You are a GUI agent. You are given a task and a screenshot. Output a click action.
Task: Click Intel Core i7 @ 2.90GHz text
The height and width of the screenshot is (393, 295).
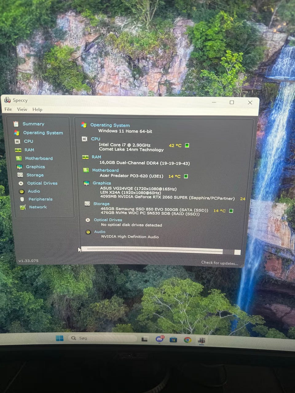tap(124, 145)
